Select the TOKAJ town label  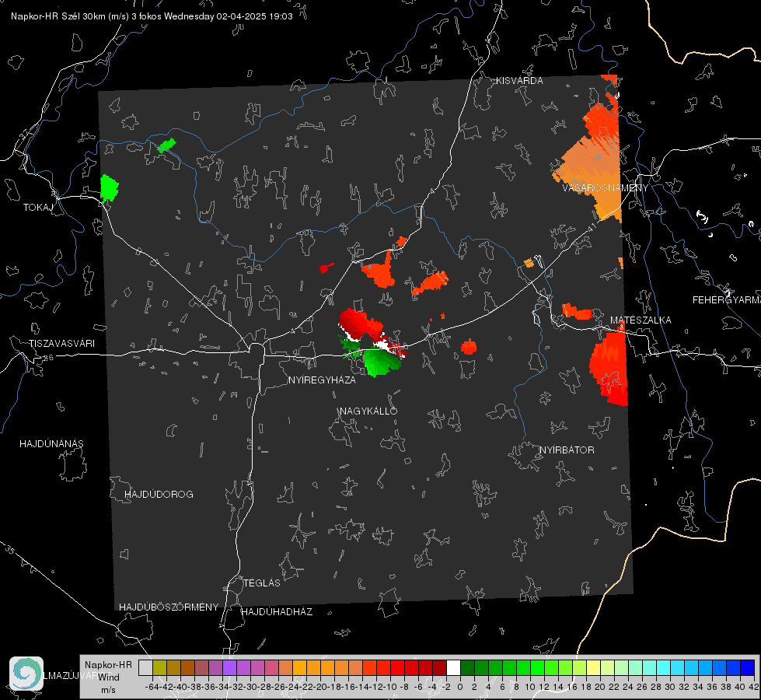tap(38, 208)
